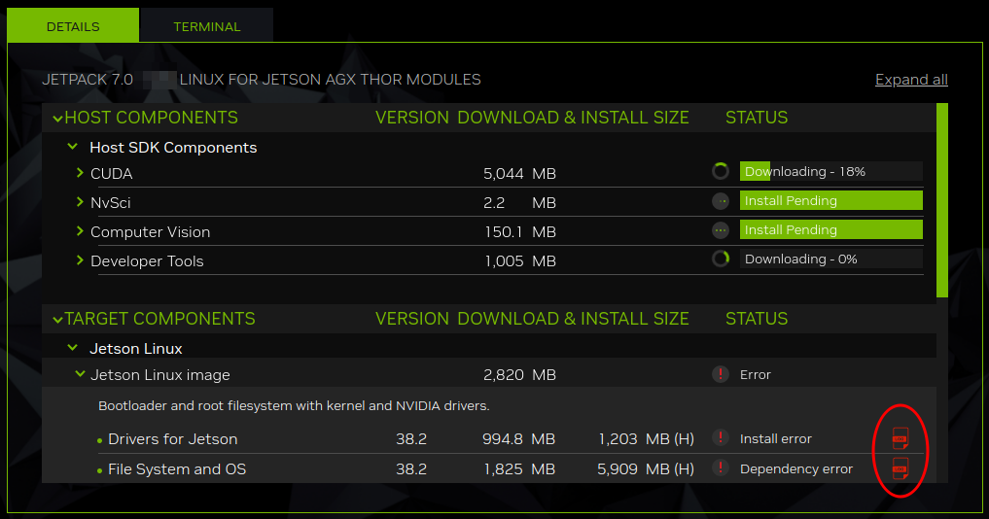Collapse the Jetson Linux image row
This screenshot has width=989, height=519.
[x=81, y=374]
